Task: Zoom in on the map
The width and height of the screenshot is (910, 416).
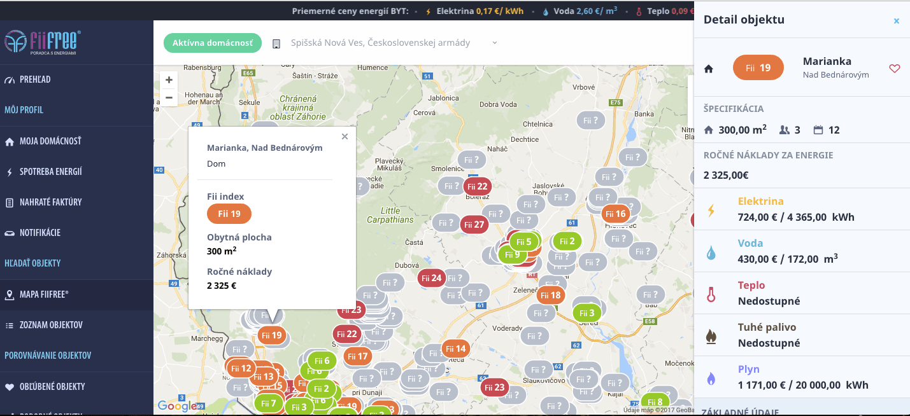Action: pos(169,80)
